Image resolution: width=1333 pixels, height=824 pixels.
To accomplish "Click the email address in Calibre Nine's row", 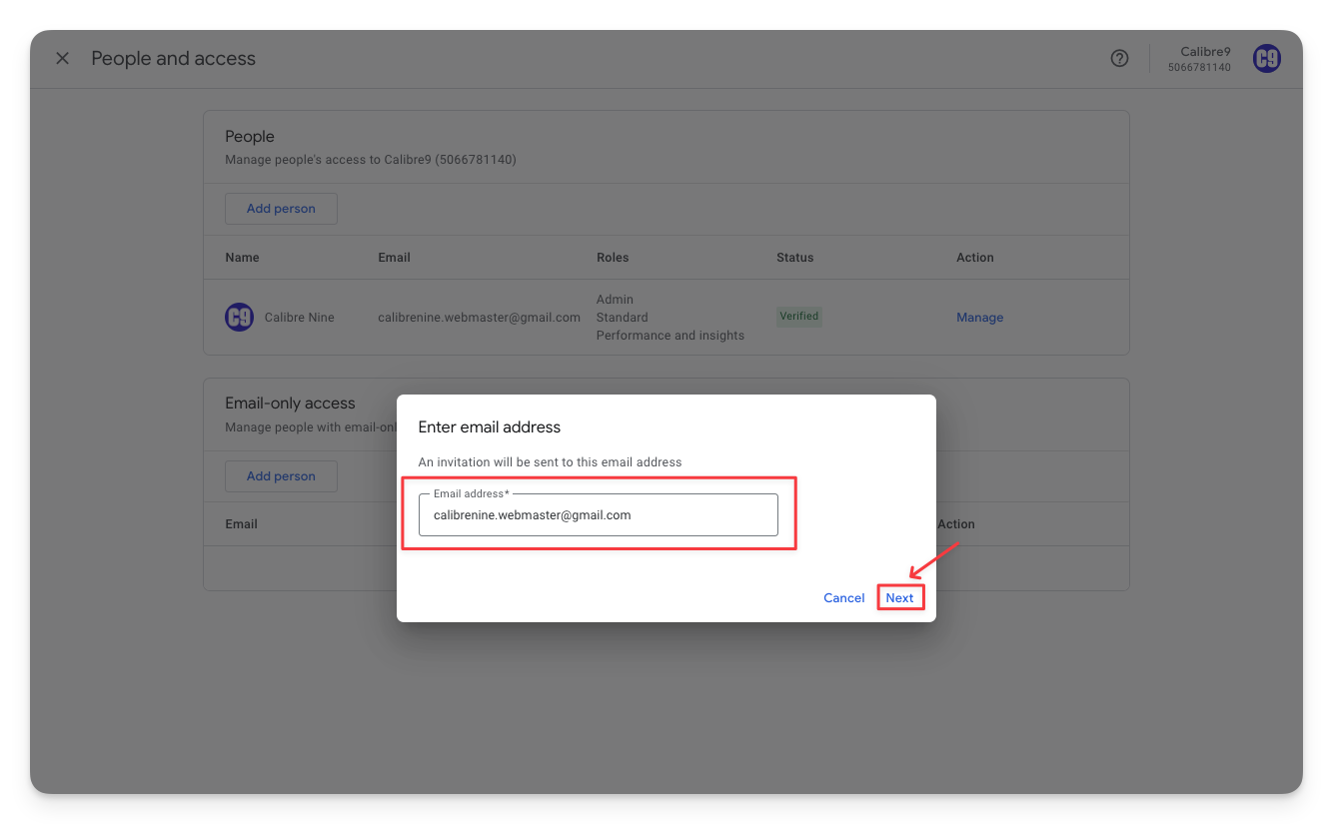I will click(479, 318).
